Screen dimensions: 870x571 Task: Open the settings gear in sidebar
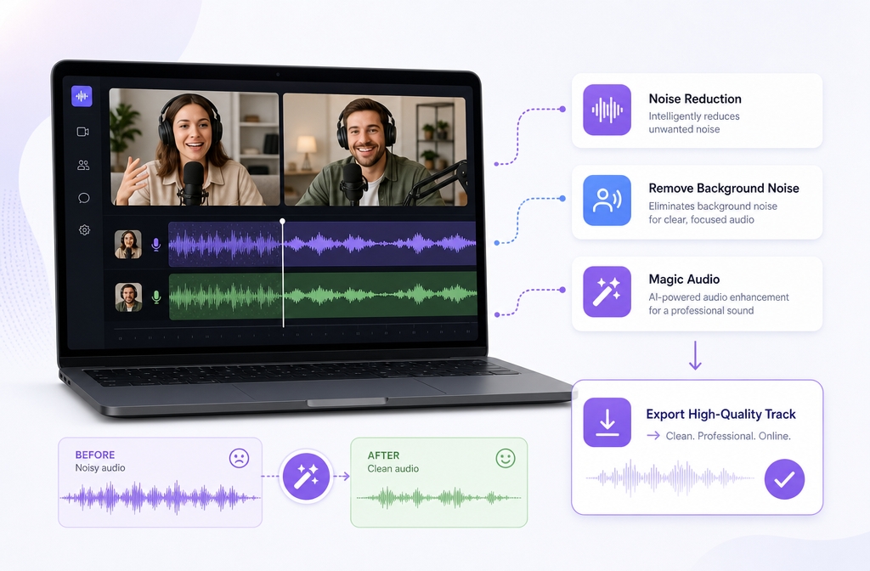[84, 229]
